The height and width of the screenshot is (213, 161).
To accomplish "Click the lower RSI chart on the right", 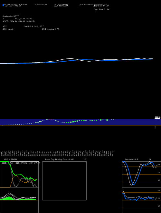I will [141, 200].
